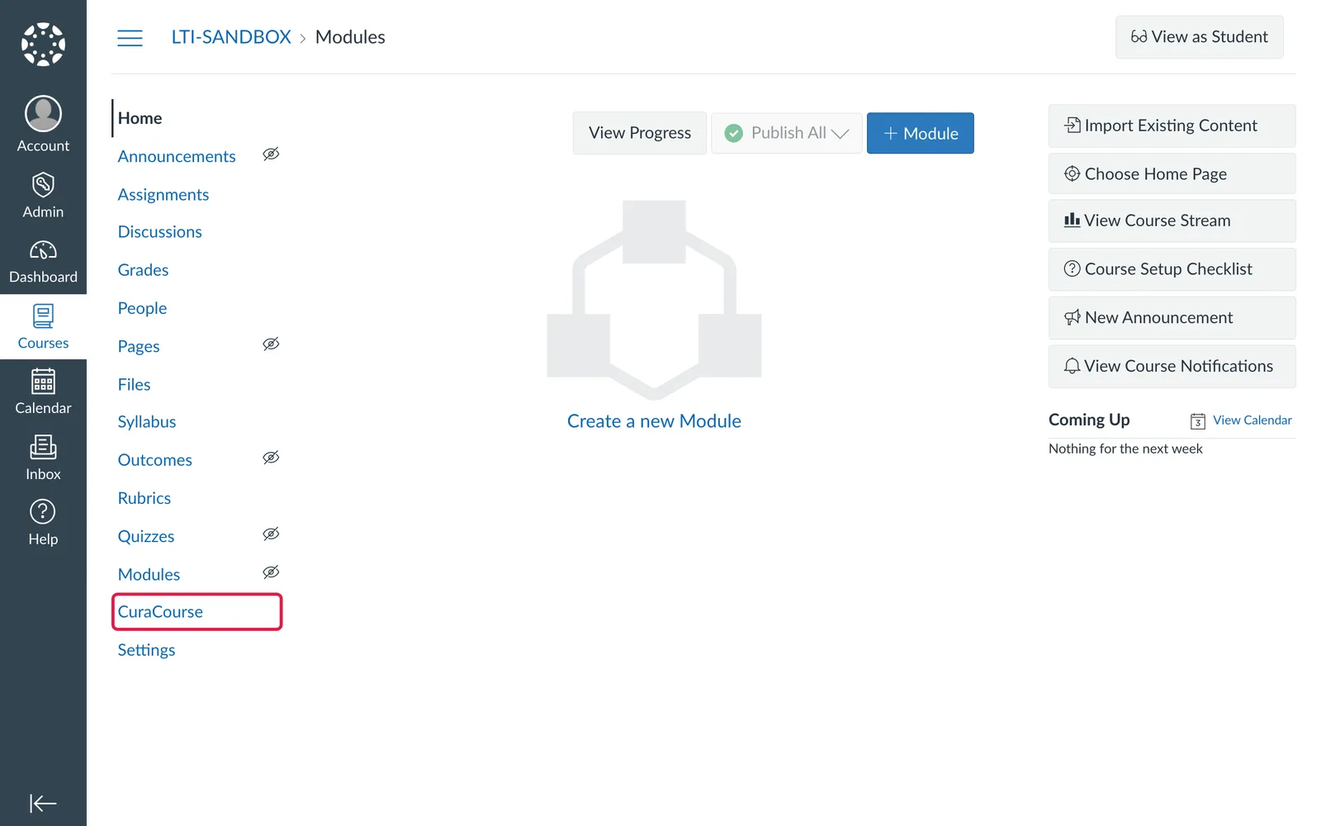Image resolution: width=1321 pixels, height=826 pixels.
Task: Toggle the course menu hamburger icon
Action: [x=130, y=38]
